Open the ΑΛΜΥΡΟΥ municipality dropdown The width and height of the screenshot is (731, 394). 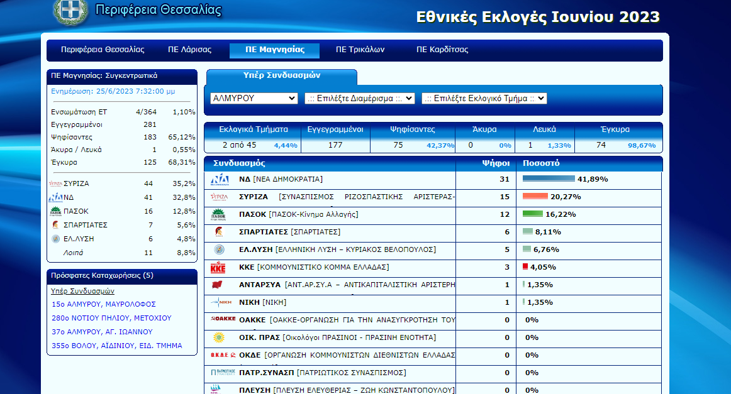[x=254, y=99]
